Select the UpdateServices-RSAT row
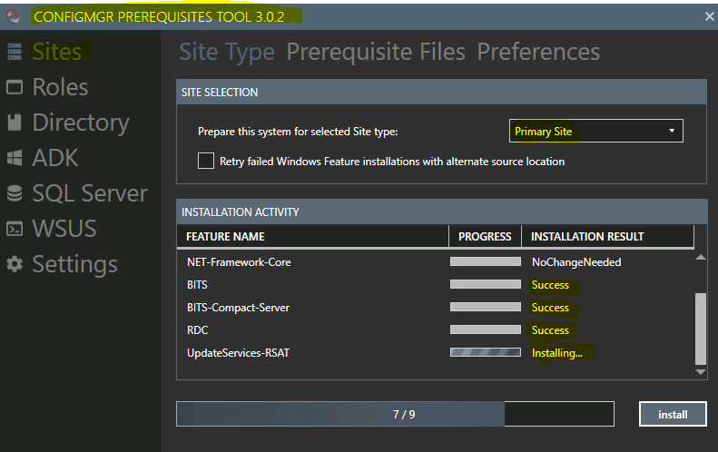718x452 pixels. pos(436,353)
